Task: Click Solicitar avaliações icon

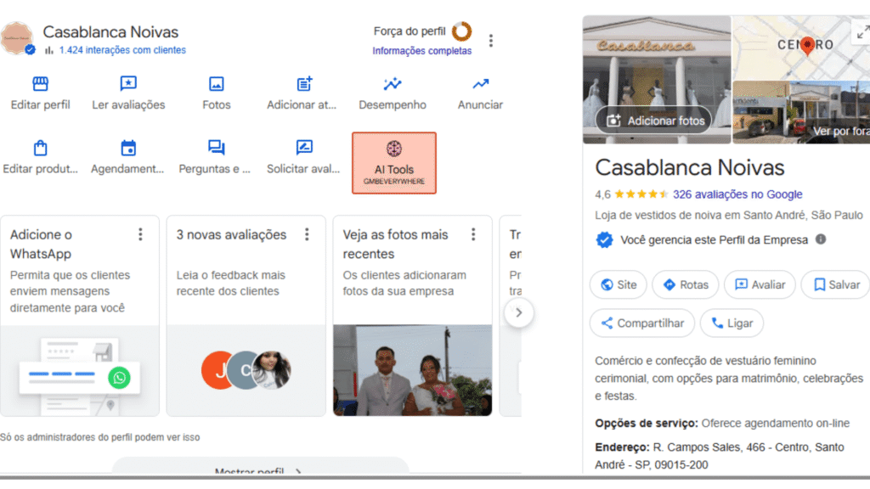Action: coord(304,148)
